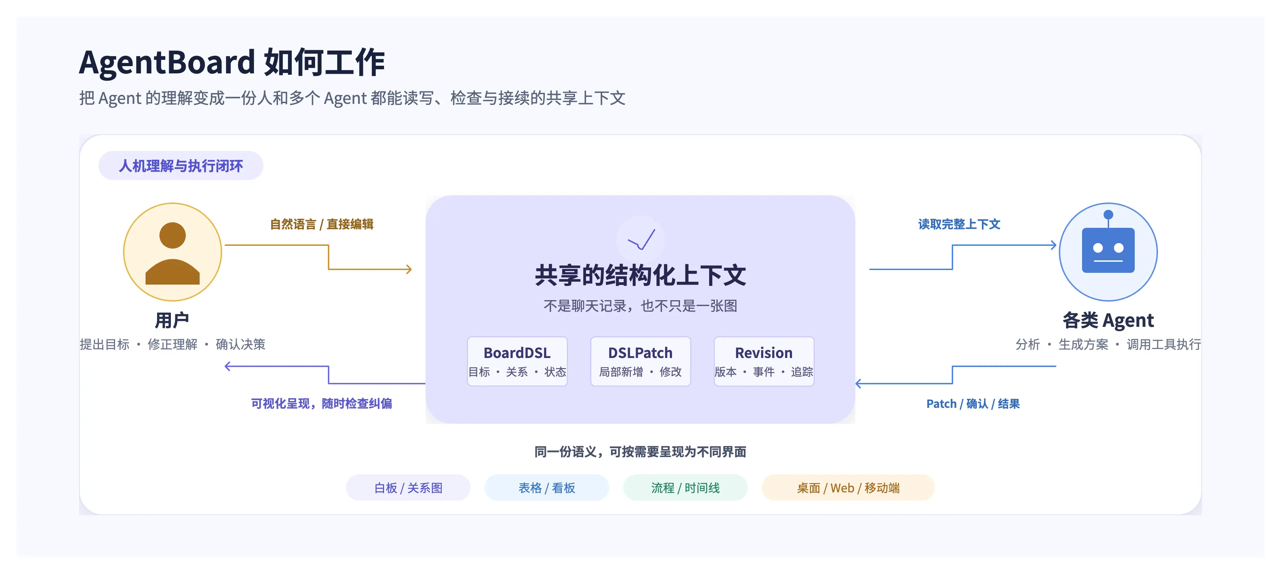Screen dimensions: 1281x573
Task: Click the 自然语言 / 直接编辑 label
Action: pyautogui.click(x=322, y=224)
